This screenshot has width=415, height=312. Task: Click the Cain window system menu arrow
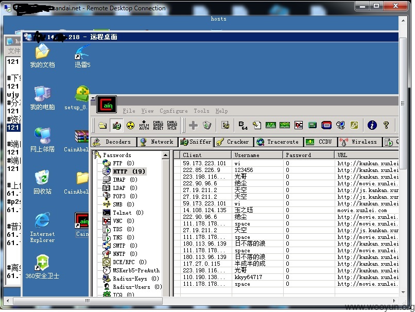(93, 98)
